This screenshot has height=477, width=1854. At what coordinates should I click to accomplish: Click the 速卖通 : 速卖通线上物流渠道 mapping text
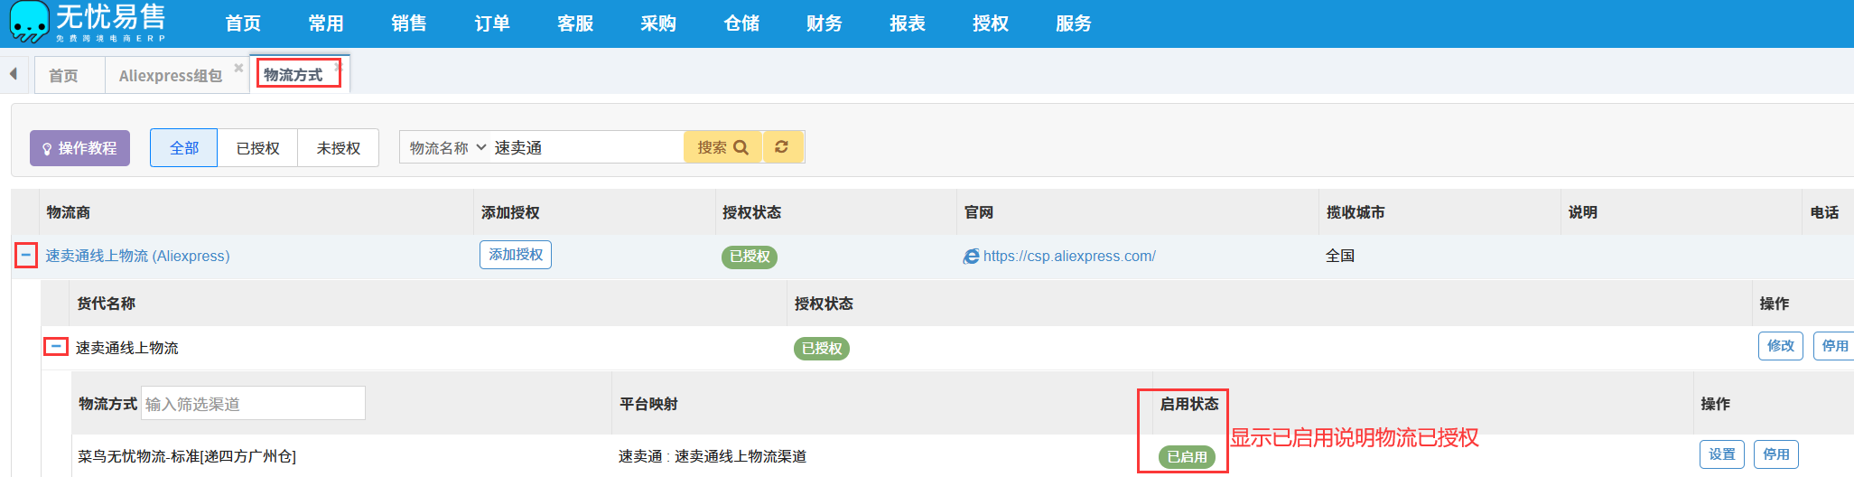713,457
